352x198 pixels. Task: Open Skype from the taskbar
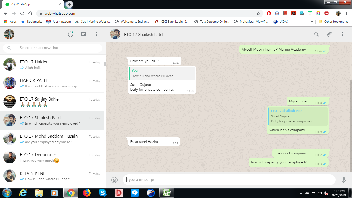103,193
